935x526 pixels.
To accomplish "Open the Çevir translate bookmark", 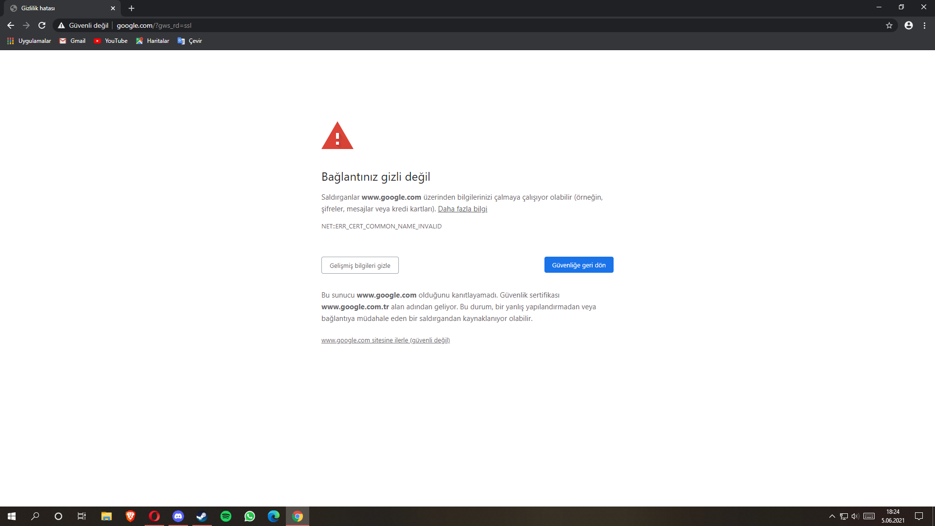I will [189, 41].
